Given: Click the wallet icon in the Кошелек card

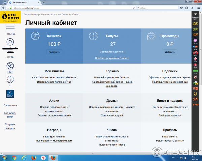Looking at the screenshot, I should 36,36.
